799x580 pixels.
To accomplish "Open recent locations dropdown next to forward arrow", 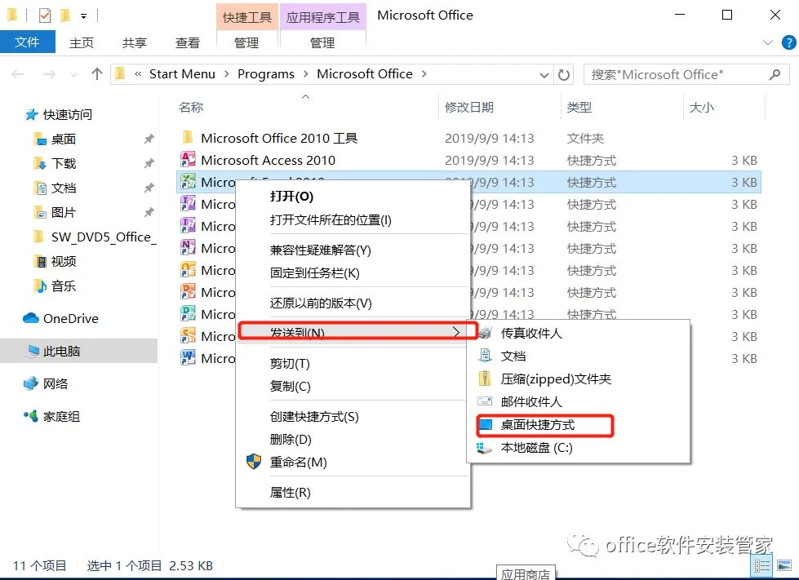I will [x=74, y=75].
